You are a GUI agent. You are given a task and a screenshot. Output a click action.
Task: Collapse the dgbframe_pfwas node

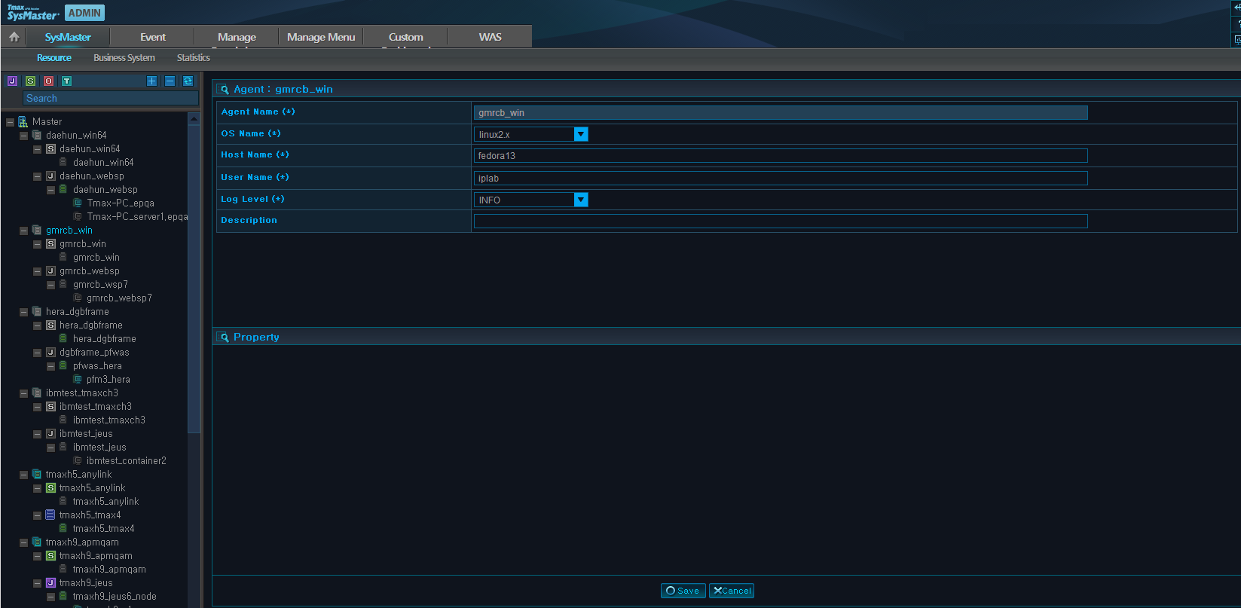click(37, 353)
